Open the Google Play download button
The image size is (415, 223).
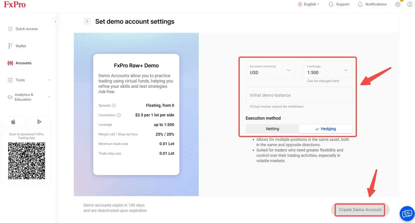pyautogui.click(x=39, y=122)
